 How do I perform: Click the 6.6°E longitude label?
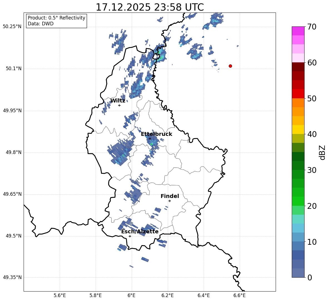click(x=240, y=295)
